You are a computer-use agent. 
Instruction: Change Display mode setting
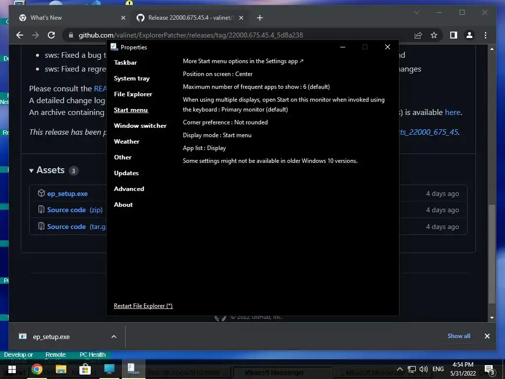pyautogui.click(x=217, y=135)
